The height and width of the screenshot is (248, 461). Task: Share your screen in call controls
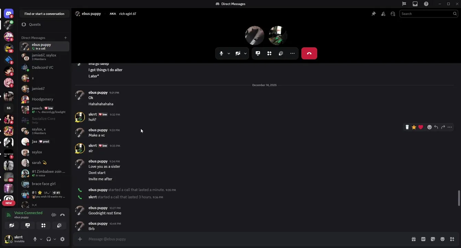258,53
